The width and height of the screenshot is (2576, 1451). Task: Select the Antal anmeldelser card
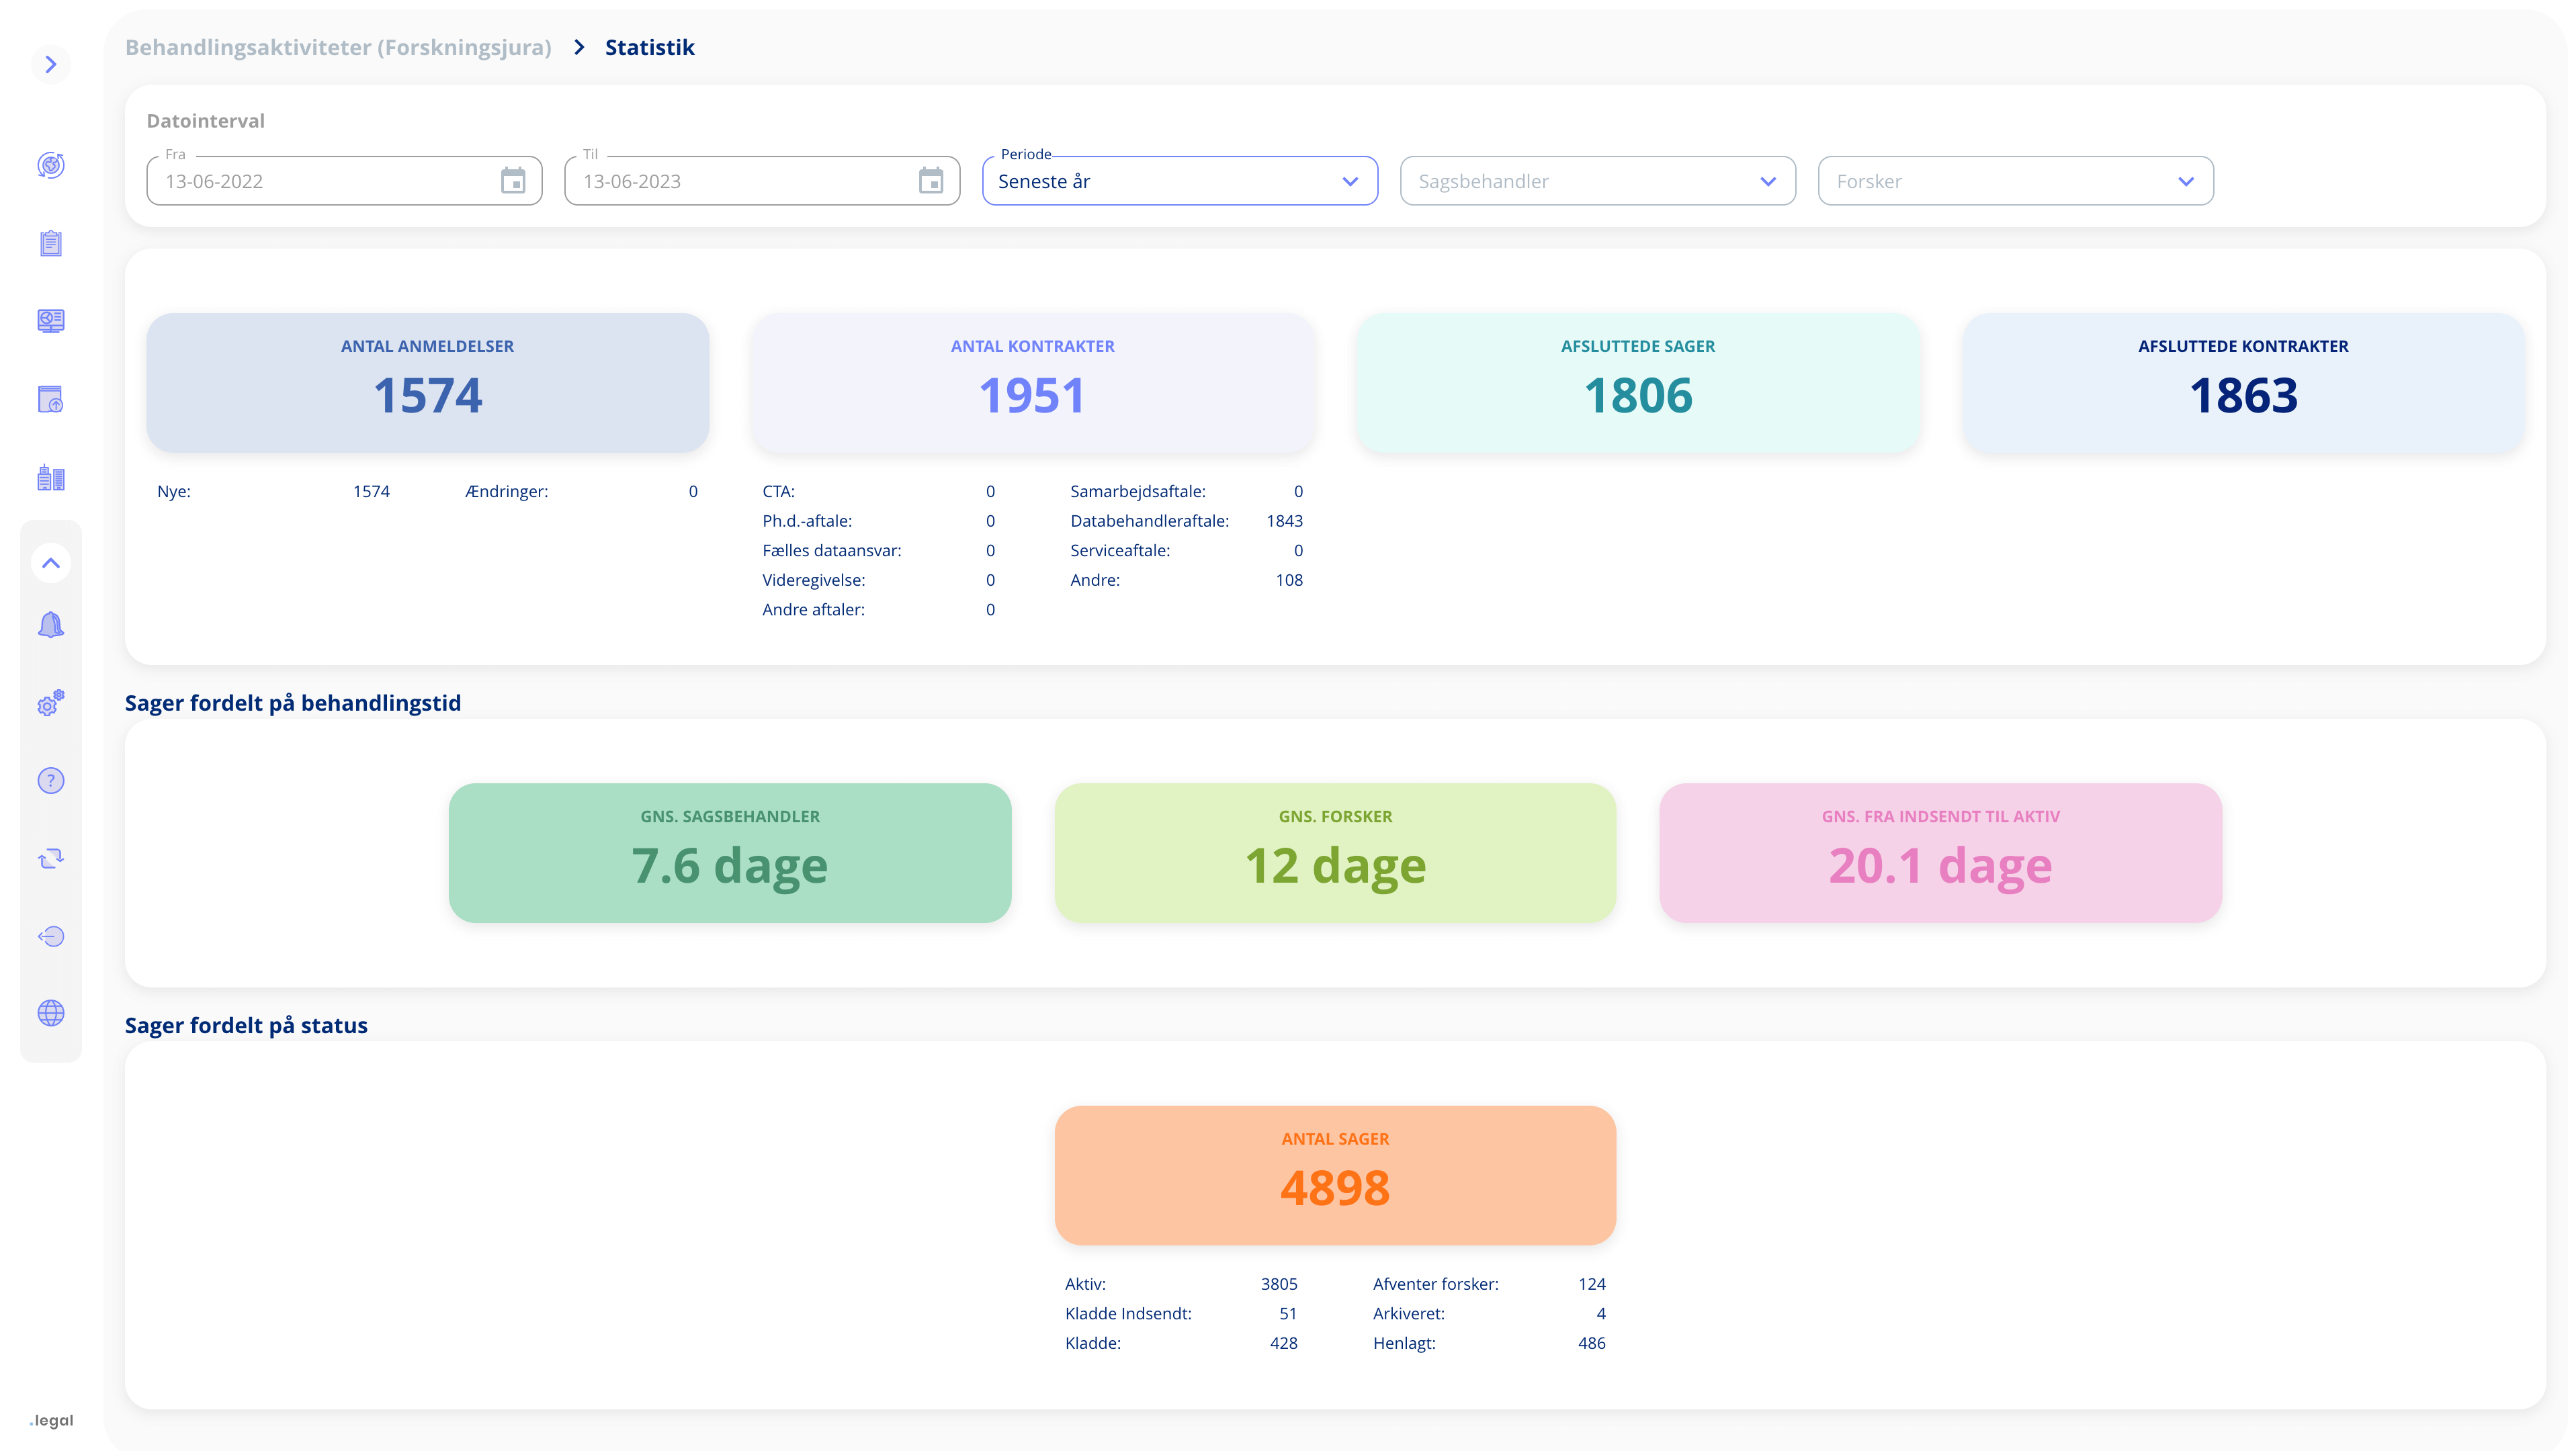pos(428,383)
